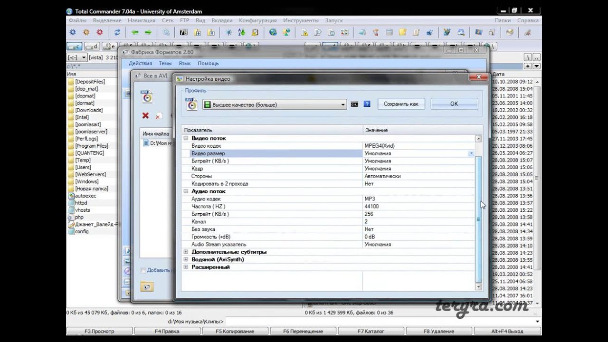Viewport: 608px width, 342px height.
Task: Click the AVI icon in Все в AVI window
Action: pyautogui.click(x=147, y=96)
